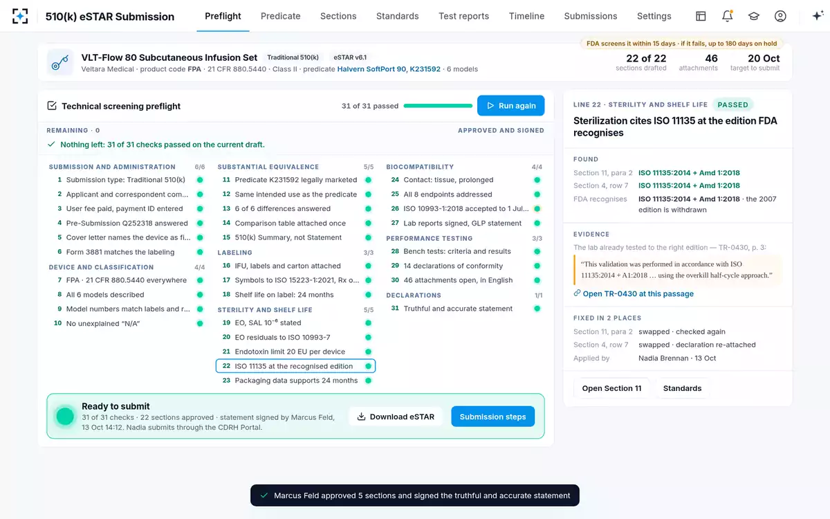Viewport: 830px width, 519px height.
Task: Click the FDA screens within 15 days banner
Action: pyautogui.click(x=681, y=44)
